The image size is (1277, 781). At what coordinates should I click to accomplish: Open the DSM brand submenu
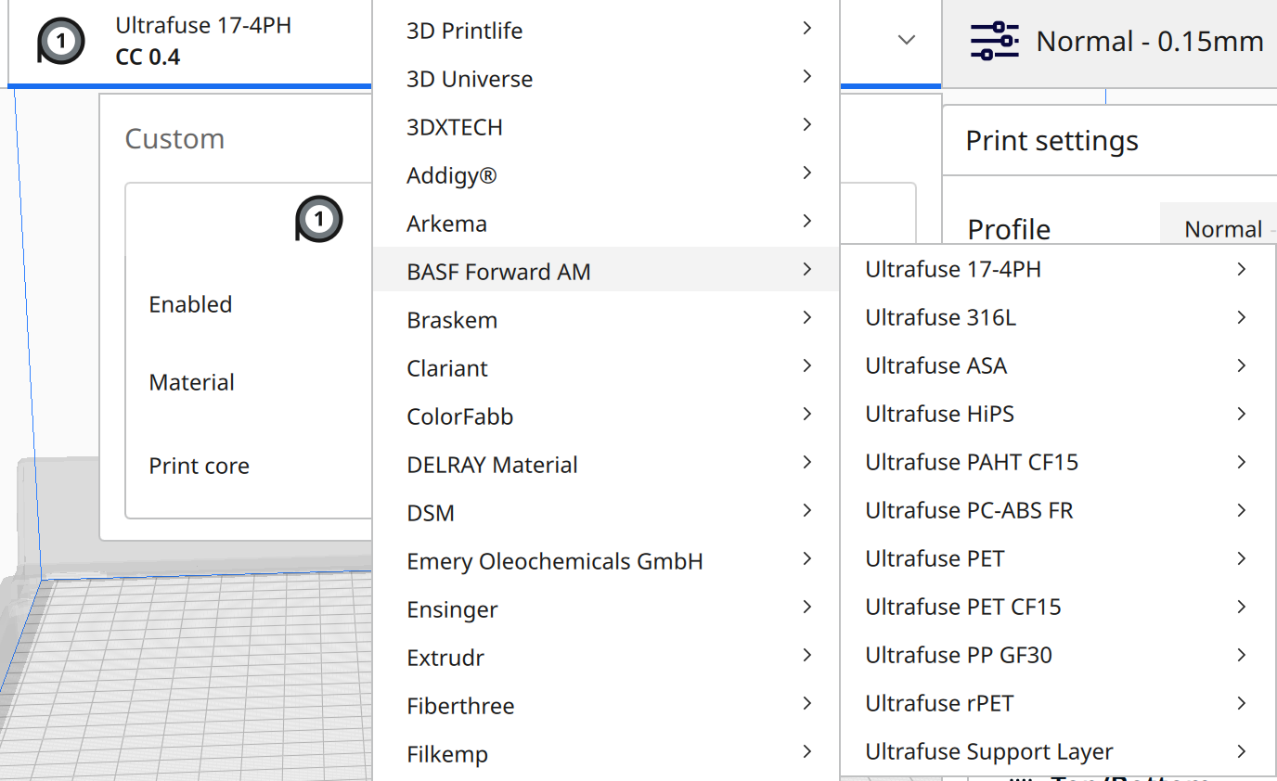tap(606, 512)
